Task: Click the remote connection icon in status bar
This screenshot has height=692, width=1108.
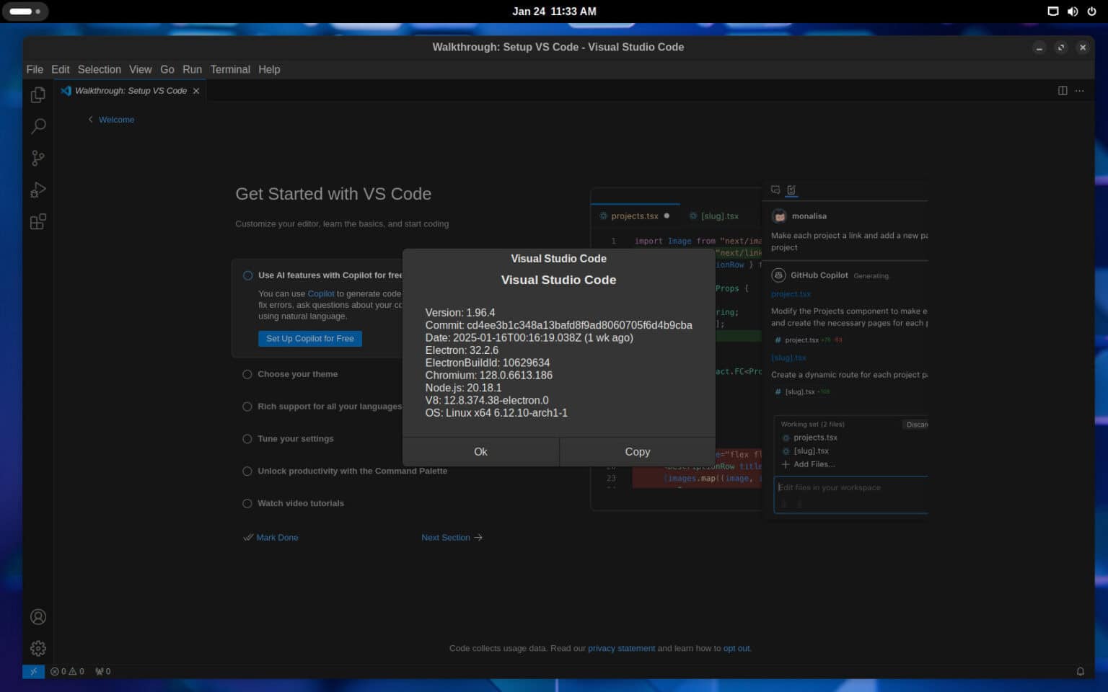Action: coord(33,671)
